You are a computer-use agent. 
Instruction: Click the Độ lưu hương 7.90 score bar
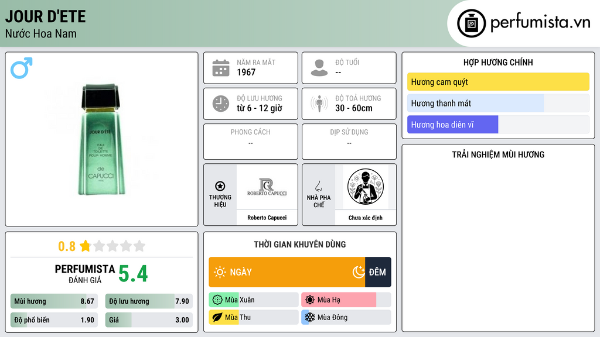[x=149, y=301]
